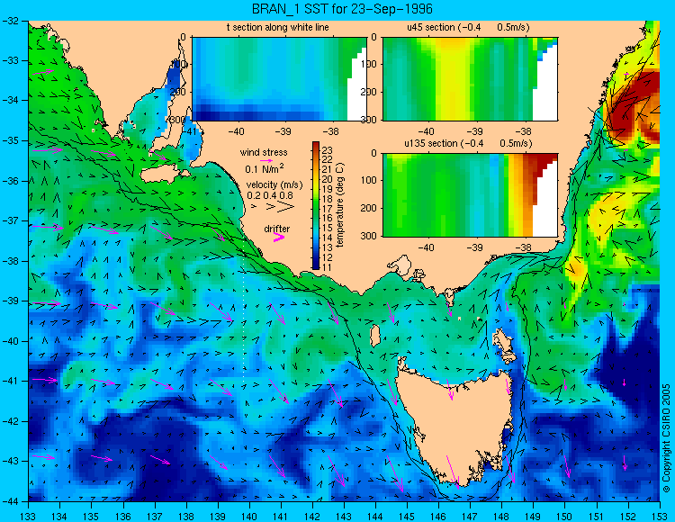Image resolution: width=675 pixels, height=522 pixels.
Task: Select the "t section along white line" label
Action: [x=278, y=27]
